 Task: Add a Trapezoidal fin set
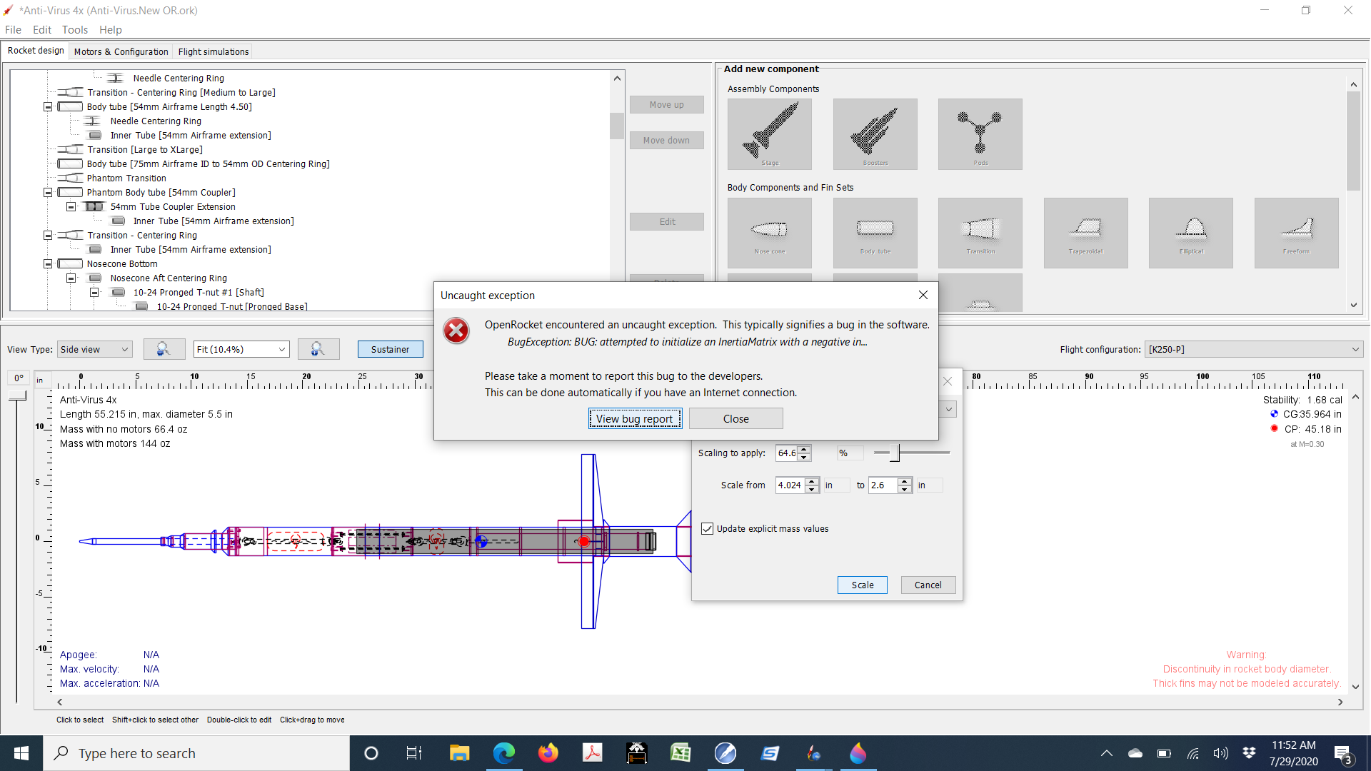coord(1085,232)
